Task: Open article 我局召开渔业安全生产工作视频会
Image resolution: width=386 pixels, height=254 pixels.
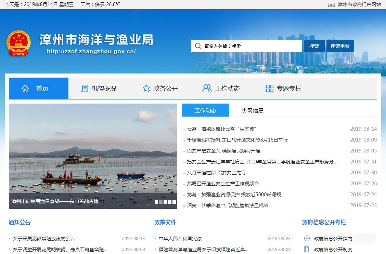Action: [223, 184]
